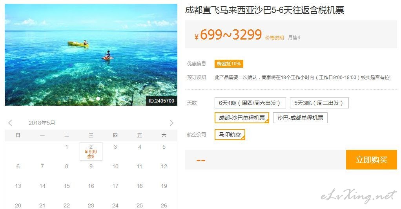Screen dimensions: 401x209
Task: Click date 11 in the calendar
Action: [140, 166]
